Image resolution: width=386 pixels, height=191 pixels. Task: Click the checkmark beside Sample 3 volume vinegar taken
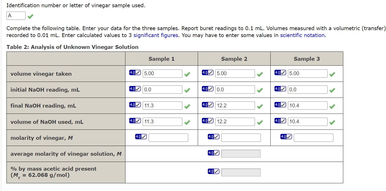332,74
